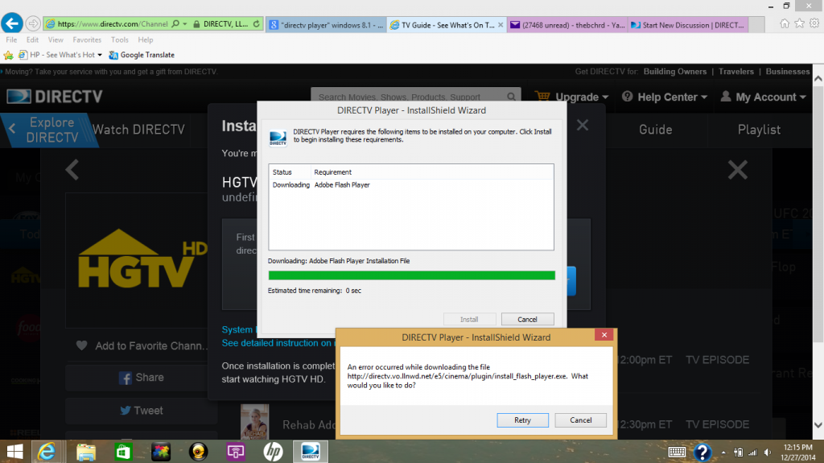This screenshot has width=824, height=463.
Task: Switch to the "directv player" windows 8.1 tab
Action: coord(327,25)
